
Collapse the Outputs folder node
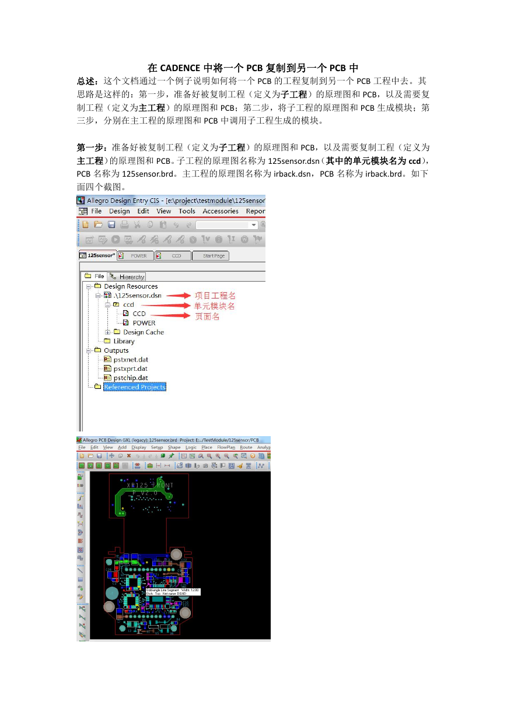tap(89, 350)
